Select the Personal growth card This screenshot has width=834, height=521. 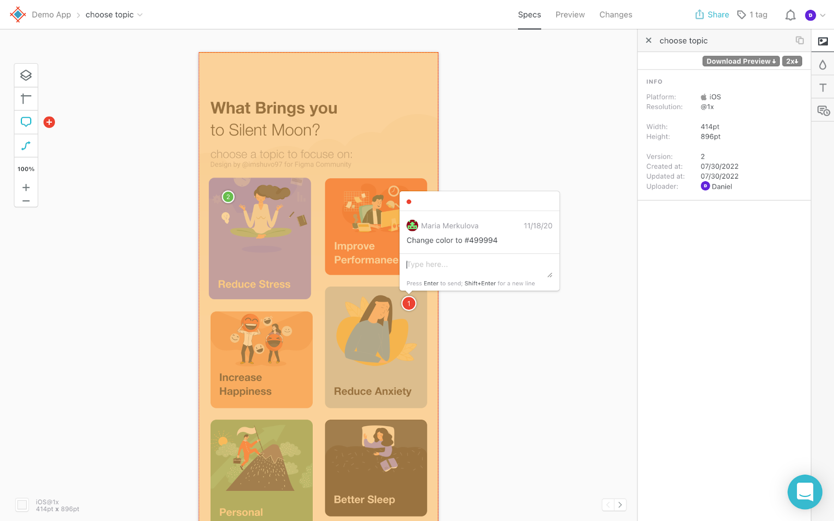[262, 470]
